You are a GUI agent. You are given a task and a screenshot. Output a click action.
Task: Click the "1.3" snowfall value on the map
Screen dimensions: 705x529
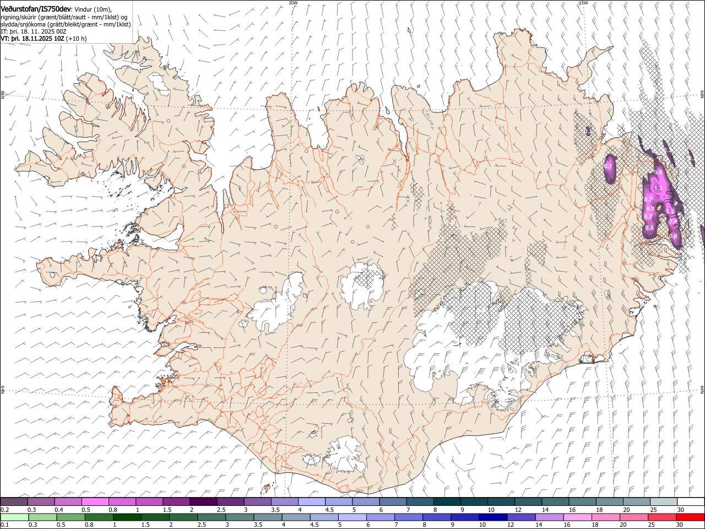pyautogui.click(x=658, y=188)
